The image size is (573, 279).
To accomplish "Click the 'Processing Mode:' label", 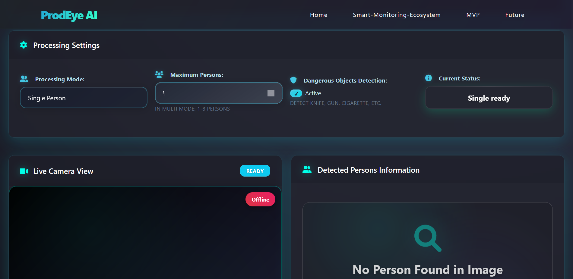I will [x=60, y=79].
